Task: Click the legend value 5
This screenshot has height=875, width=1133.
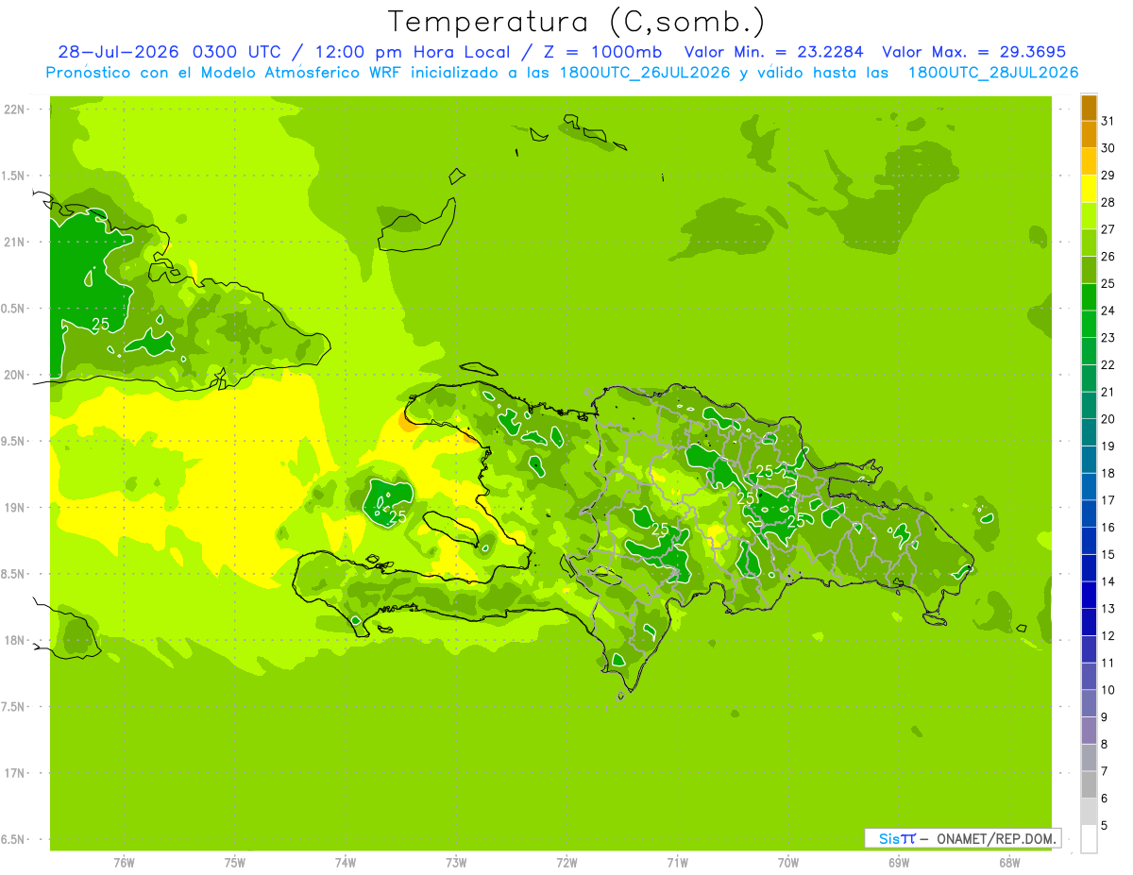Action: 1105,826
